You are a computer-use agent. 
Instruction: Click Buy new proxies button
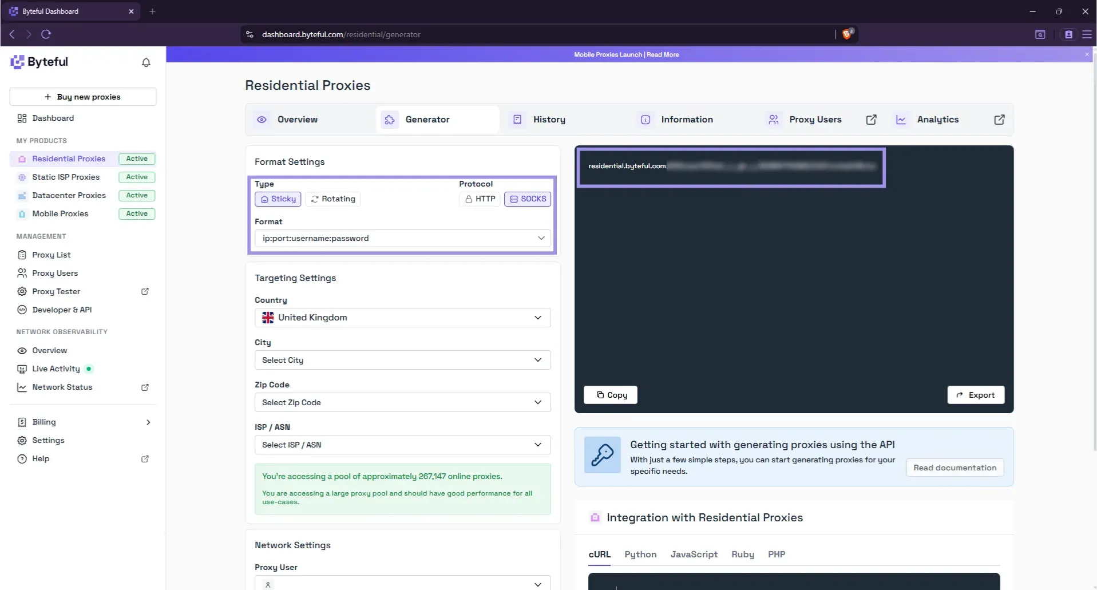tap(83, 97)
